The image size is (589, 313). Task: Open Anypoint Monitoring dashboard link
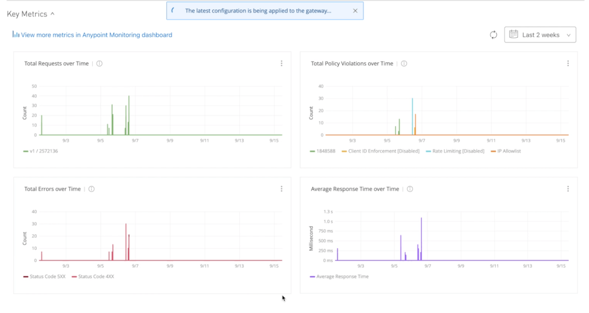[96, 35]
